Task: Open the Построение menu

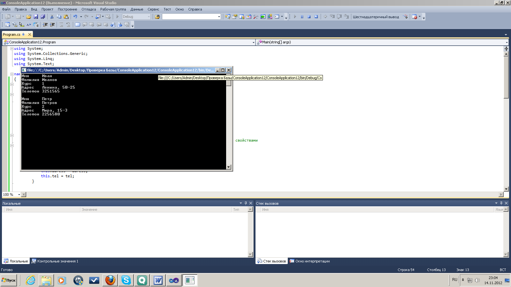Action: [x=67, y=9]
